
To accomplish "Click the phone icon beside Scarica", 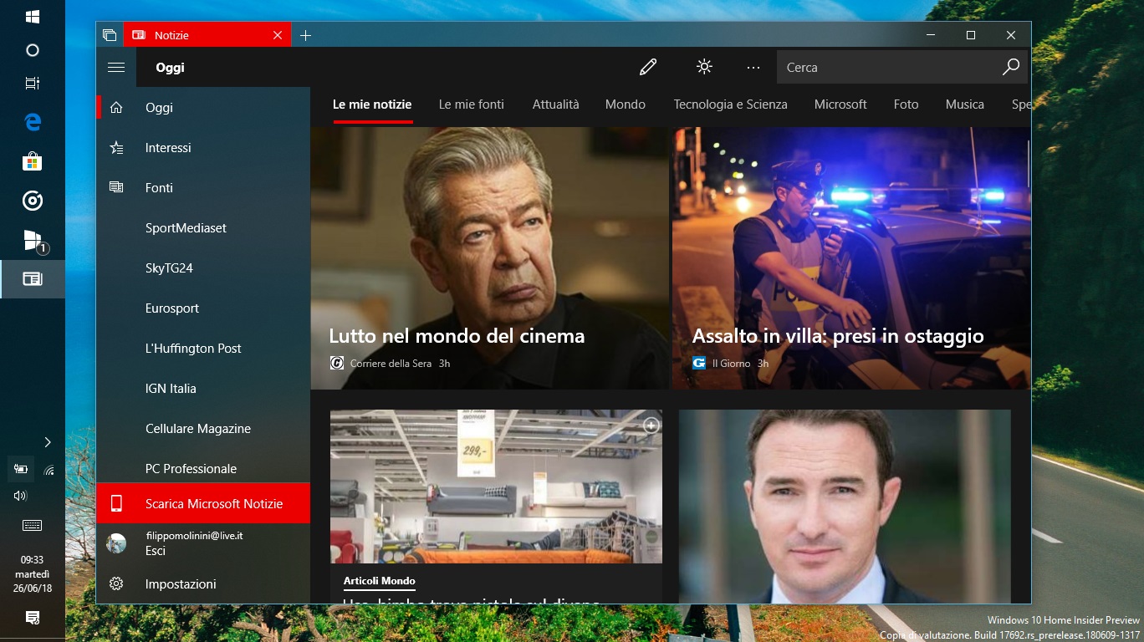I will (116, 503).
